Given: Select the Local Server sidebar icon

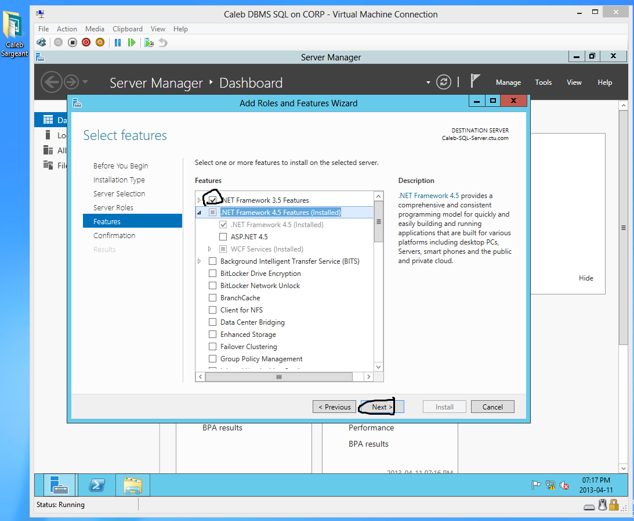Looking at the screenshot, I should tap(48, 135).
